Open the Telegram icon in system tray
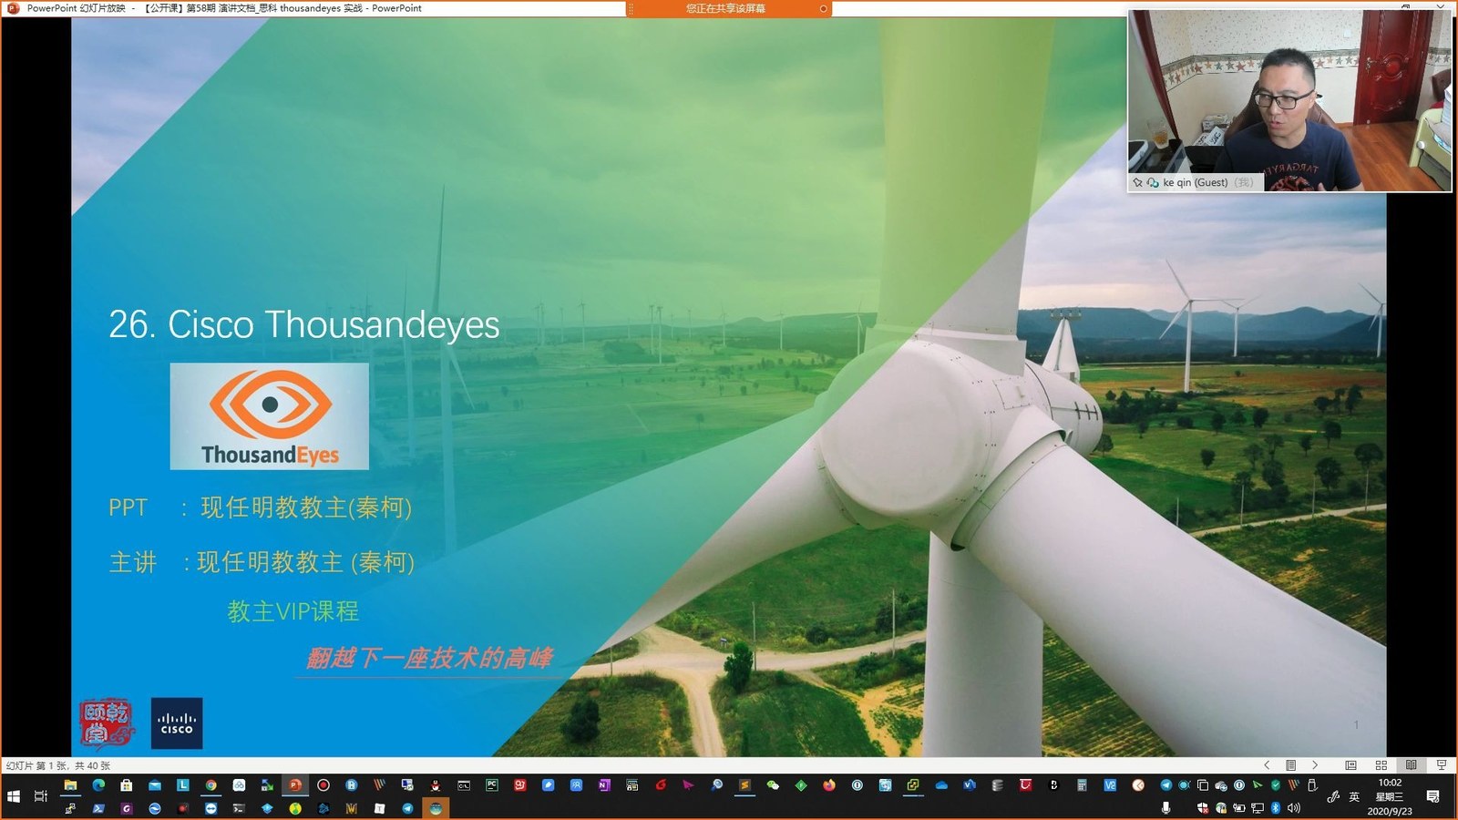Screen dimensions: 1458x820 (x=1165, y=784)
